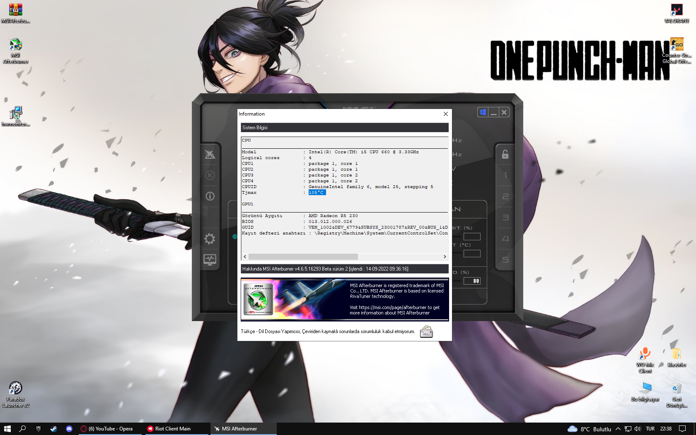Click the Windows startup icon in Afterburner
696x435 pixels.
tap(483, 112)
